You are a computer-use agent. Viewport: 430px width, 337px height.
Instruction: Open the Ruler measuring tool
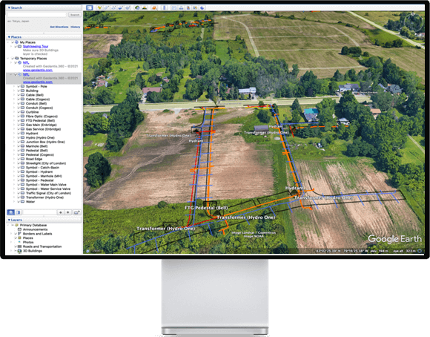tap(165, 7)
